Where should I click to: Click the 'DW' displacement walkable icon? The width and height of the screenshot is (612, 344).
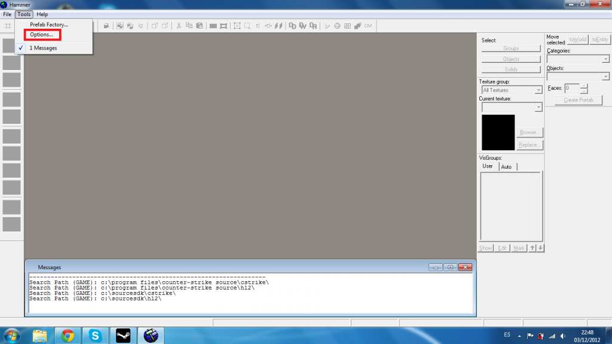302,26
